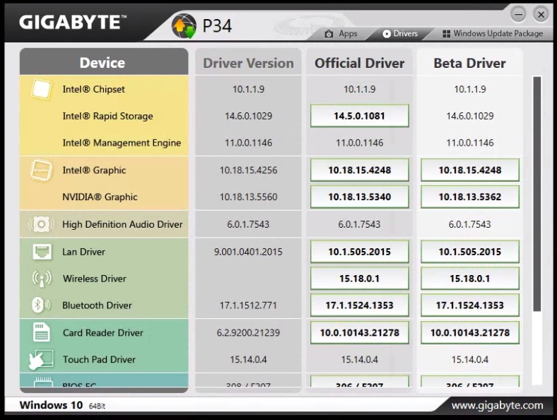This screenshot has height=420, width=557.
Task: Install beta NVIDIA driver 10.18.13.5362
Action: [470, 197]
